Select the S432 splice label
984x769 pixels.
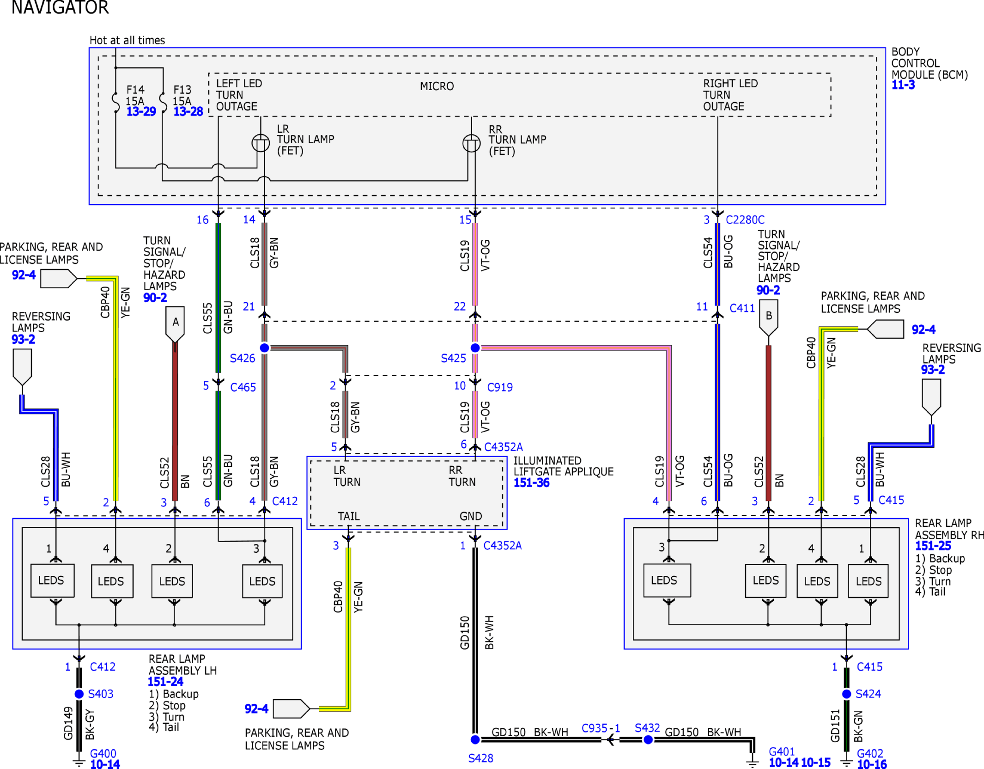pyautogui.click(x=647, y=728)
